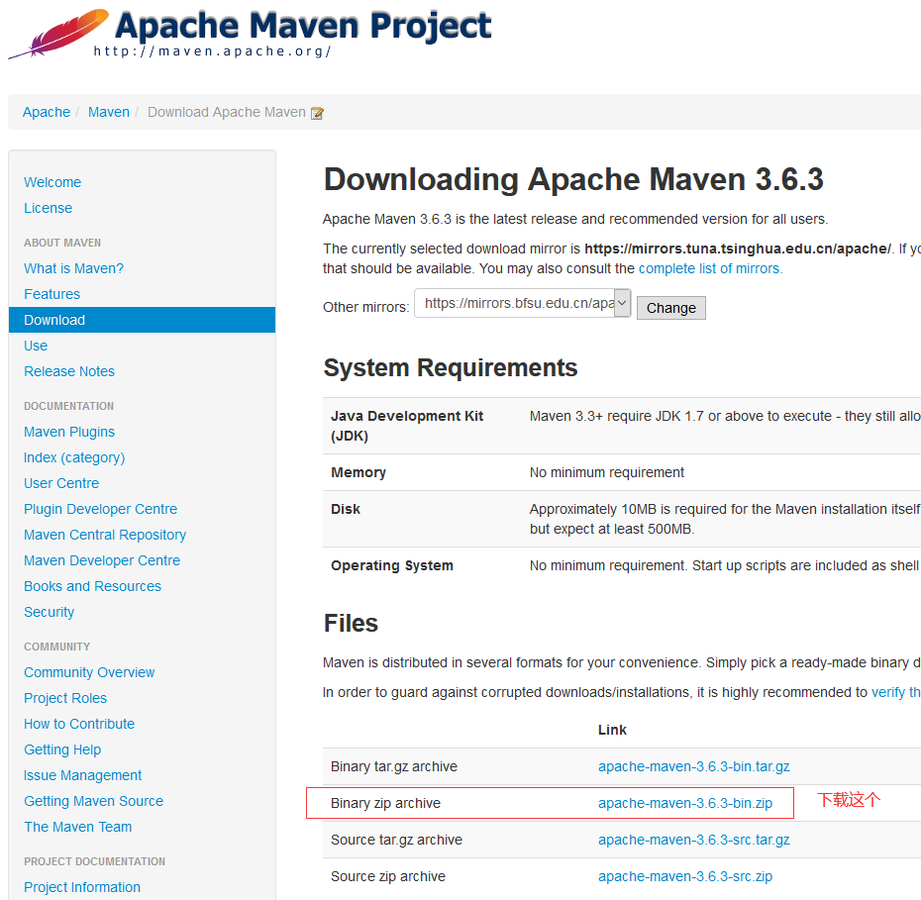921x900 pixels.
Task: Open Issue Management link
Action: coord(82,775)
